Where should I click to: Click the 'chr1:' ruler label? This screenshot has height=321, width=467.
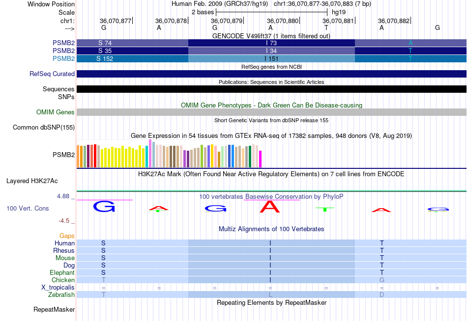click(67, 21)
